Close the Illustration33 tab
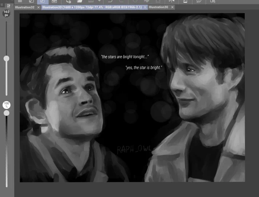259x197 pixels. click(x=145, y=7)
